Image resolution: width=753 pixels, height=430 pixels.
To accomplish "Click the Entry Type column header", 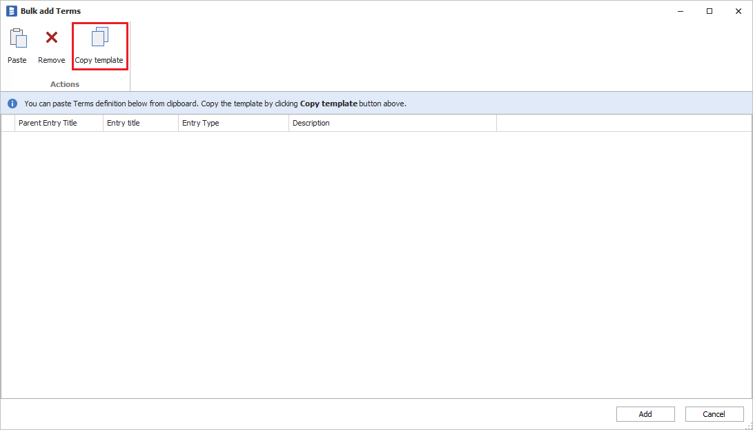I will pyautogui.click(x=233, y=123).
